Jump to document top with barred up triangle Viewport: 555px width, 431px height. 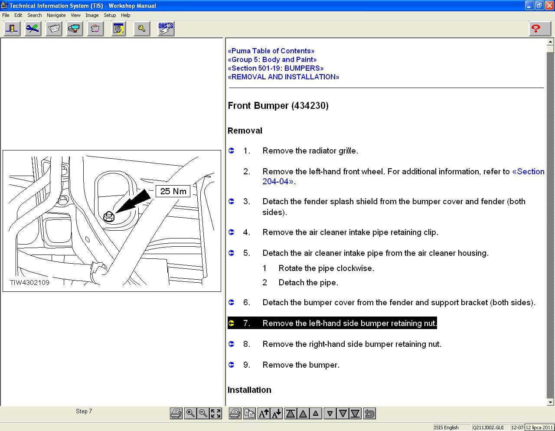point(291,413)
